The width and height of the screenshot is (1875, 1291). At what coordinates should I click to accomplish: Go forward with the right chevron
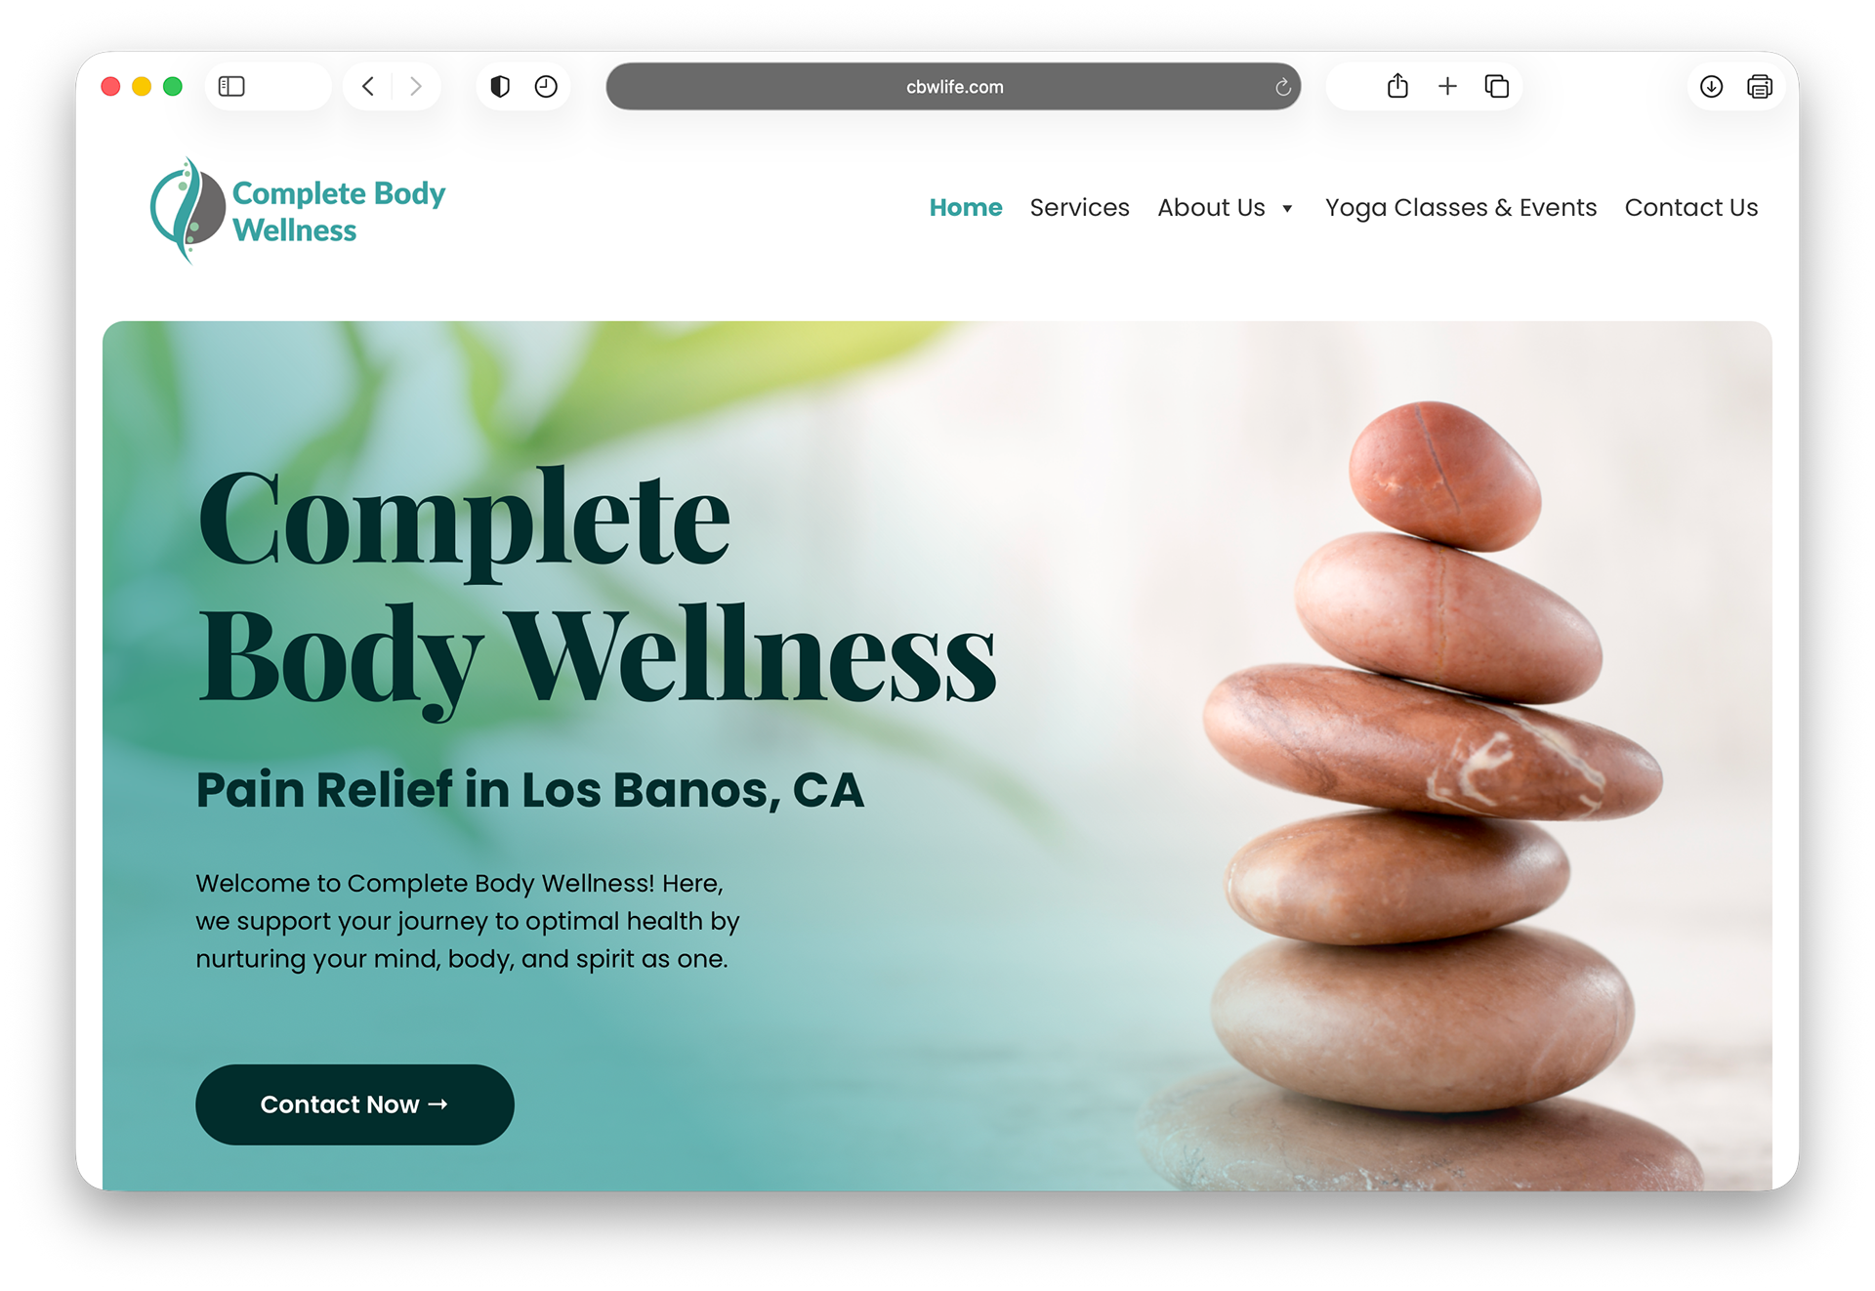(x=416, y=87)
